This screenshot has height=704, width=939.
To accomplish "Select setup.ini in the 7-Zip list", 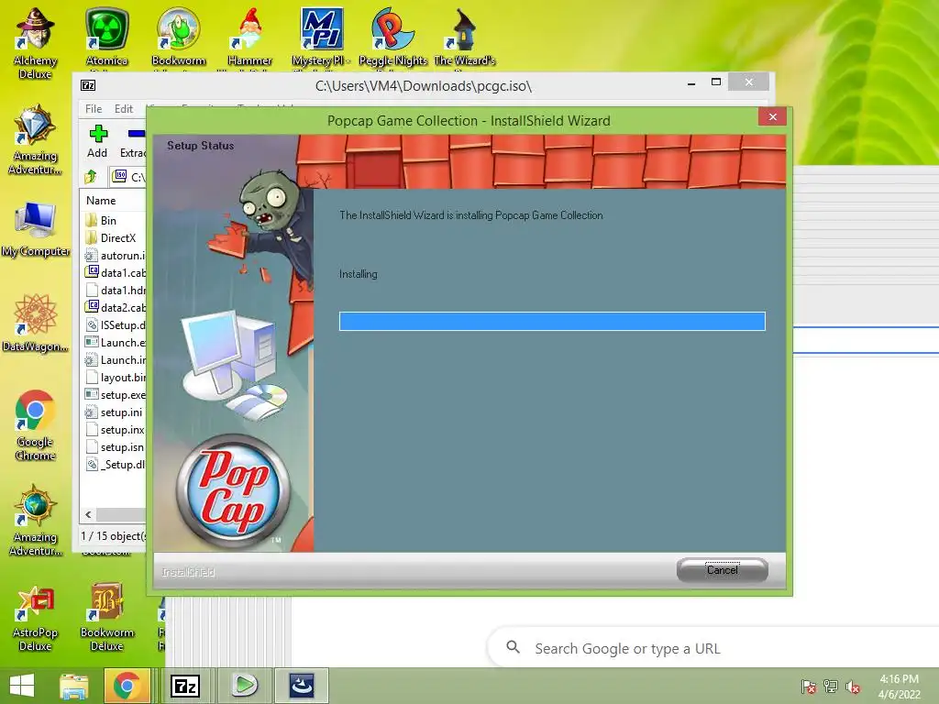I will pos(115,412).
